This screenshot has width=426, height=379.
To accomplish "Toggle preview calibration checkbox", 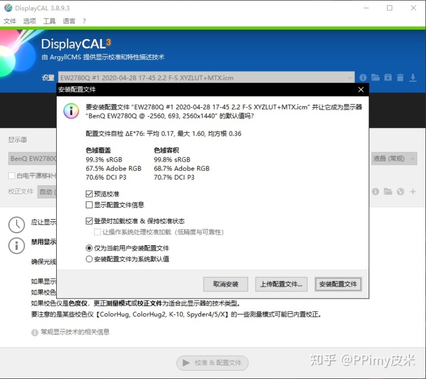I will [x=89, y=194].
